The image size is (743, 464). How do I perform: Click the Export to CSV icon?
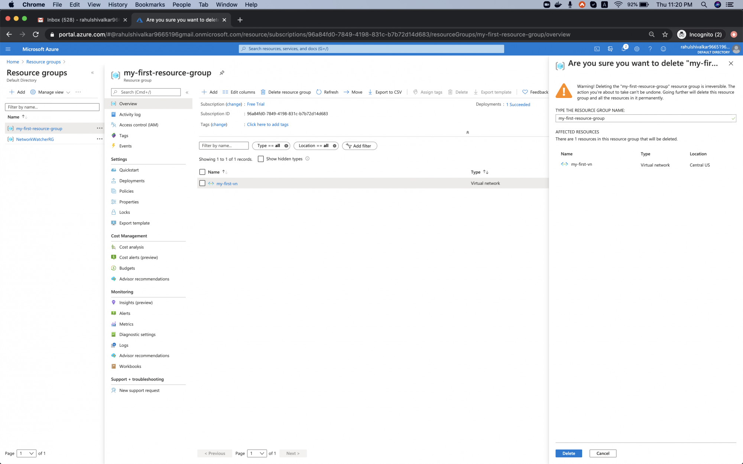pyautogui.click(x=370, y=92)
